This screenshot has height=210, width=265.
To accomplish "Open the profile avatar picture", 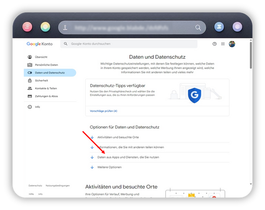I will (x=232, y=44).
